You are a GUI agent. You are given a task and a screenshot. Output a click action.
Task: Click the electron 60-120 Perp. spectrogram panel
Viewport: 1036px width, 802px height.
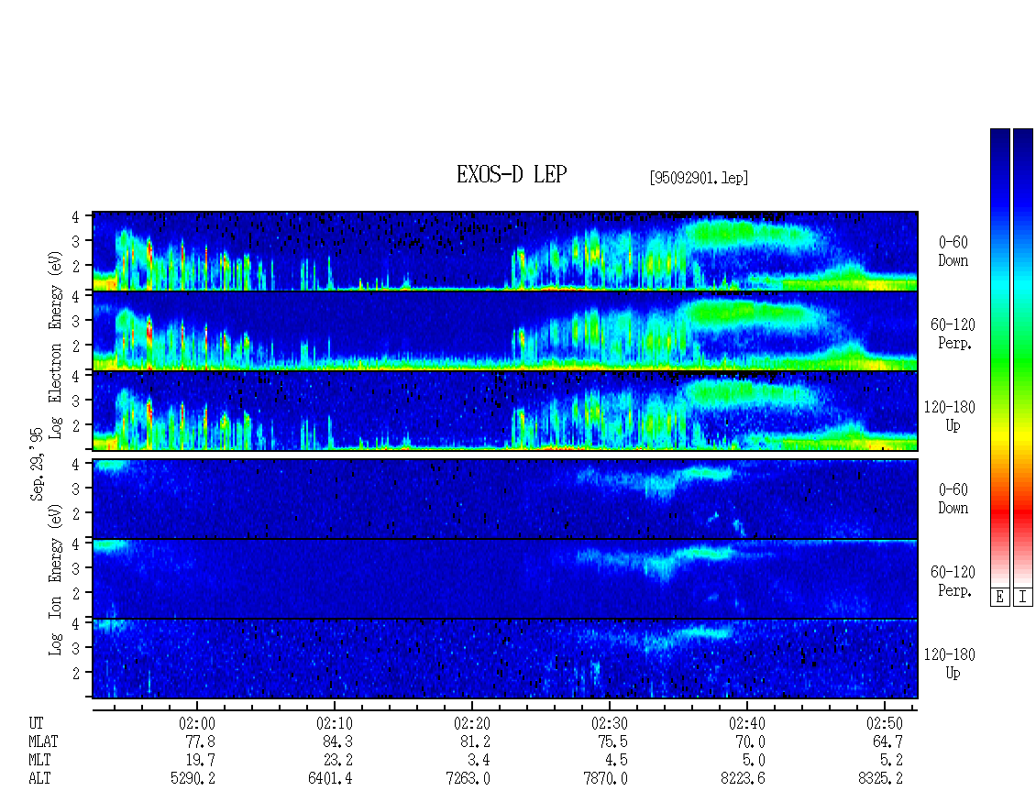click(505, 331)
